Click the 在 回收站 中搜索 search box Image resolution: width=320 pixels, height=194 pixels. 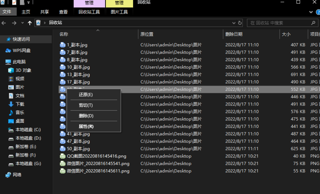pos(282,23)
